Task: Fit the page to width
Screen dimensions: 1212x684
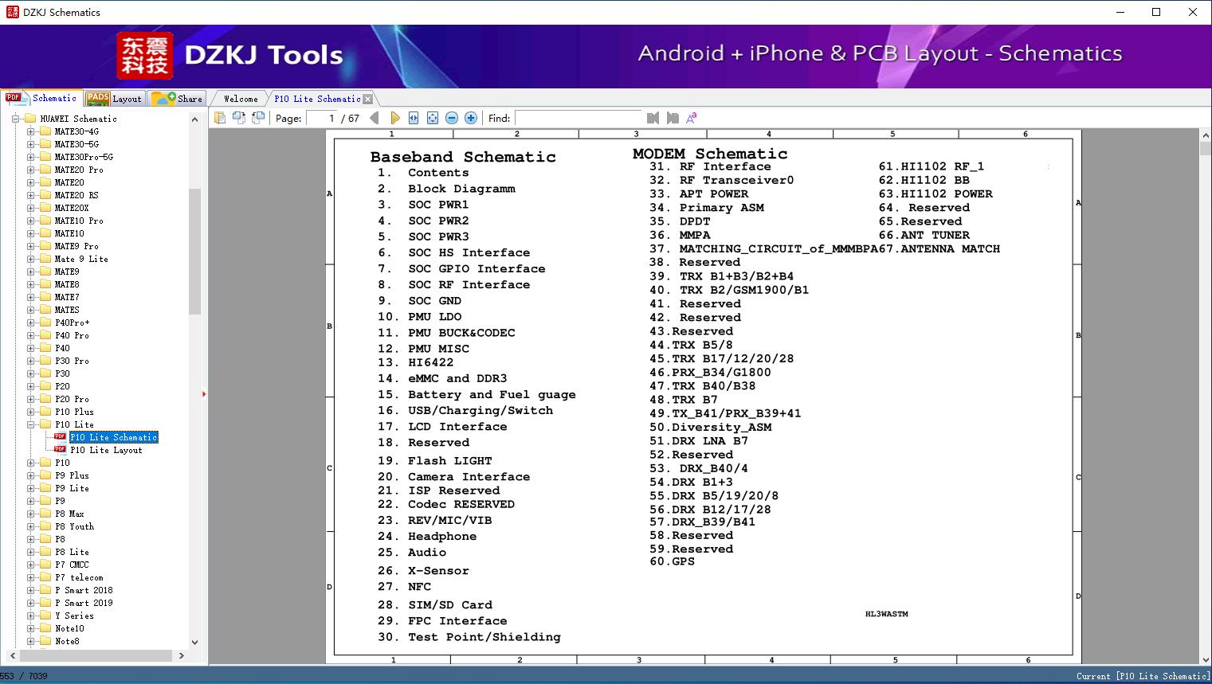Action: click(414, 118)
